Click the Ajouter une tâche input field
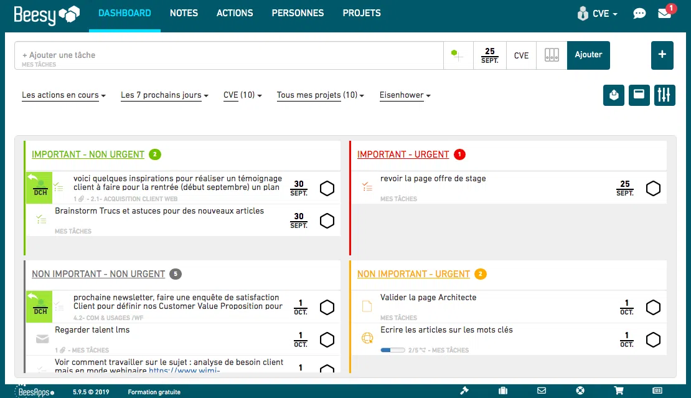This screenshot has height=398, width=691. pos(228,55)
